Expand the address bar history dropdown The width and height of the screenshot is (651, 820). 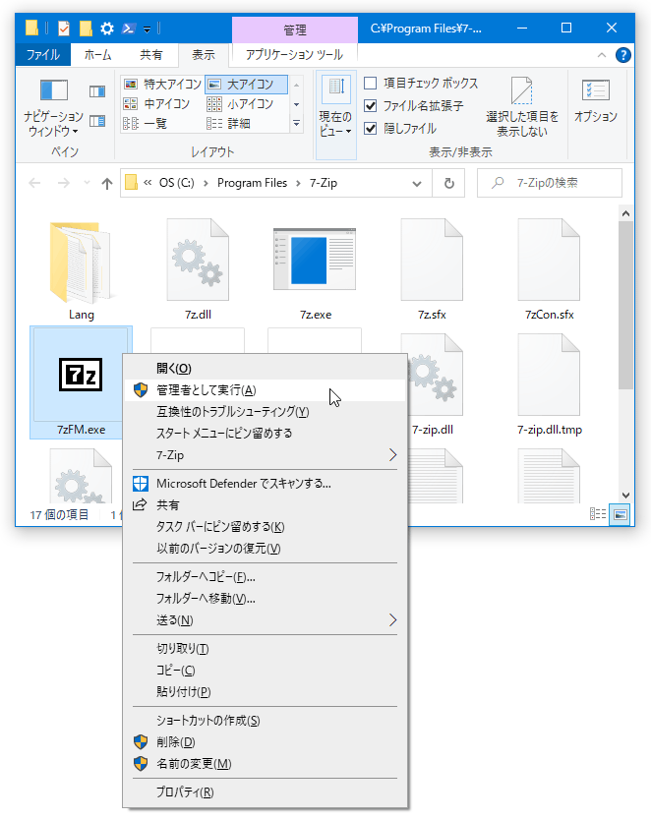pyautogui.click(x=417, y=184)
